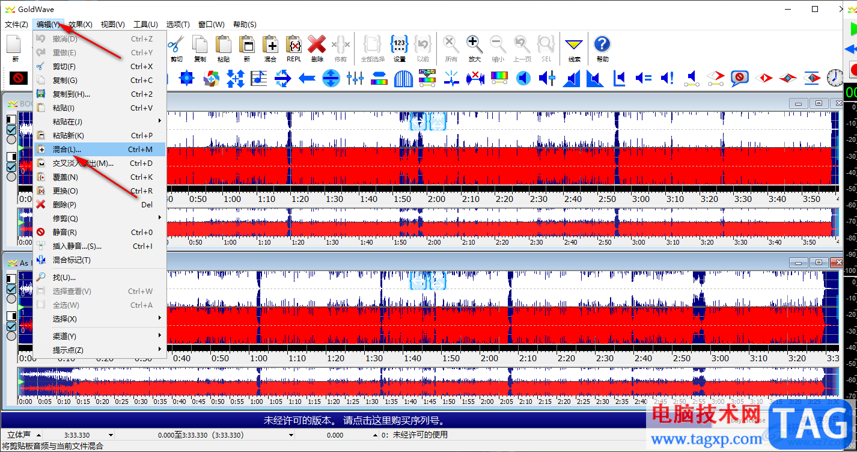The height and width of the screenshot is (452, 857).
Task: Expand the 粘贴在(J) submenu arrow
Action: (x=160, y=121)
